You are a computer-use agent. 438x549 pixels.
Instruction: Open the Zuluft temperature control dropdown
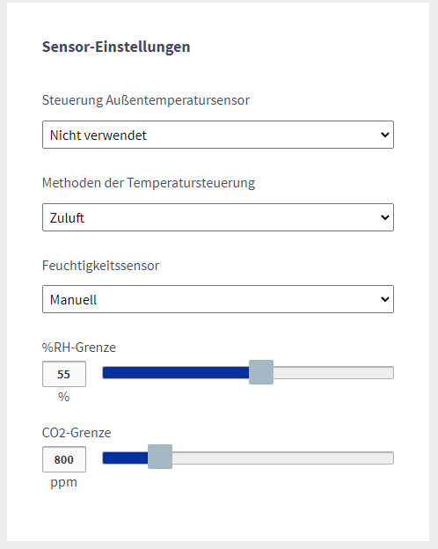[218, 217]
